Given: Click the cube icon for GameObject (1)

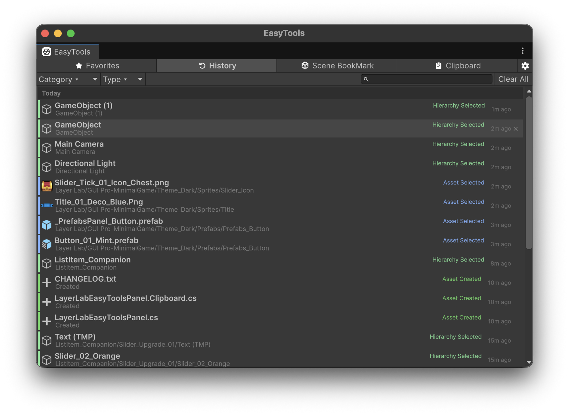Looking at the screenshot, I should [x=47, y=109].
